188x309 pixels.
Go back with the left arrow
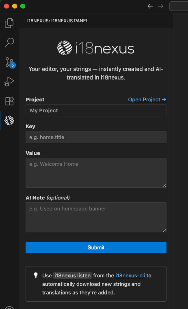pos(150,6)
